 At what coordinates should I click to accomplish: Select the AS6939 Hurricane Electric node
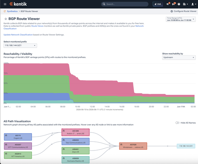pos(76,160)
